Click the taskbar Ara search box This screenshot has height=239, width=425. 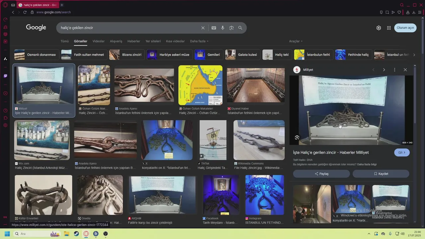coord(37,234)
